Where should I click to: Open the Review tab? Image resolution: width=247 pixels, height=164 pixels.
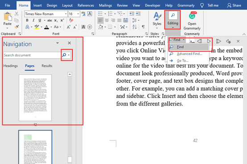(x=122, y=5)
